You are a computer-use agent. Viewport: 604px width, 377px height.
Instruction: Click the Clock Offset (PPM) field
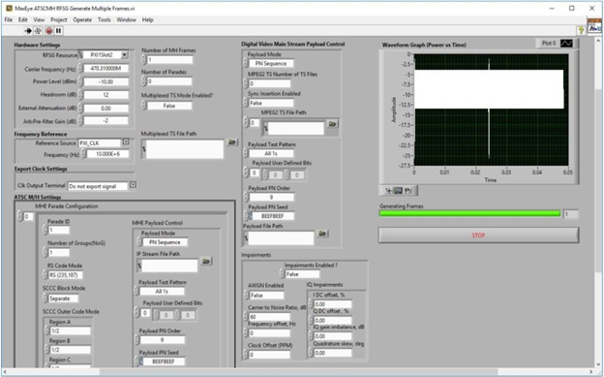click(x=269, y=355)
